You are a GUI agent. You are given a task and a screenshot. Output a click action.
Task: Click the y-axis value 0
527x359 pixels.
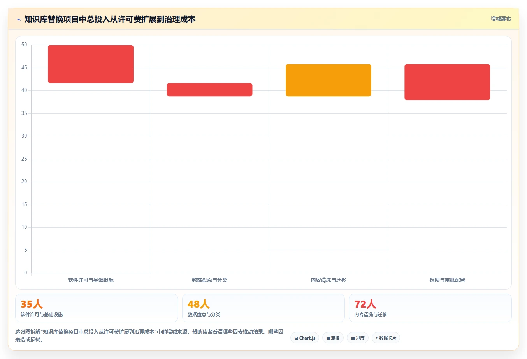pyautogui.click(x=26, y=272)
